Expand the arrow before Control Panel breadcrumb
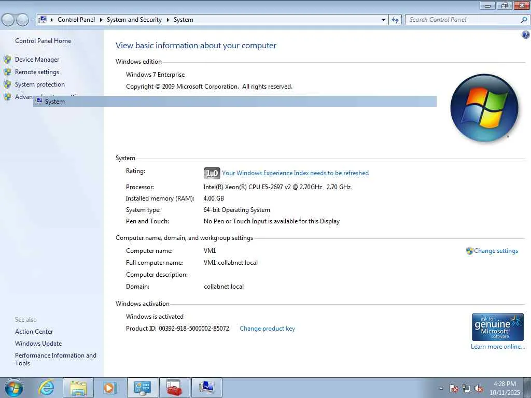Image resolution: width=531 pixels, height=398 pixels. 52,20
